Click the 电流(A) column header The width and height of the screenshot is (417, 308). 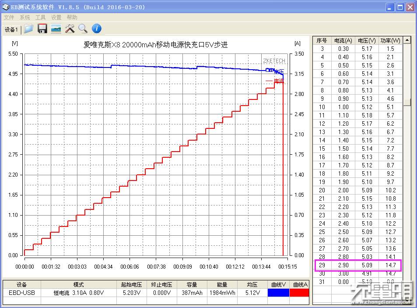pyautogui.click(x=343, y=40)
